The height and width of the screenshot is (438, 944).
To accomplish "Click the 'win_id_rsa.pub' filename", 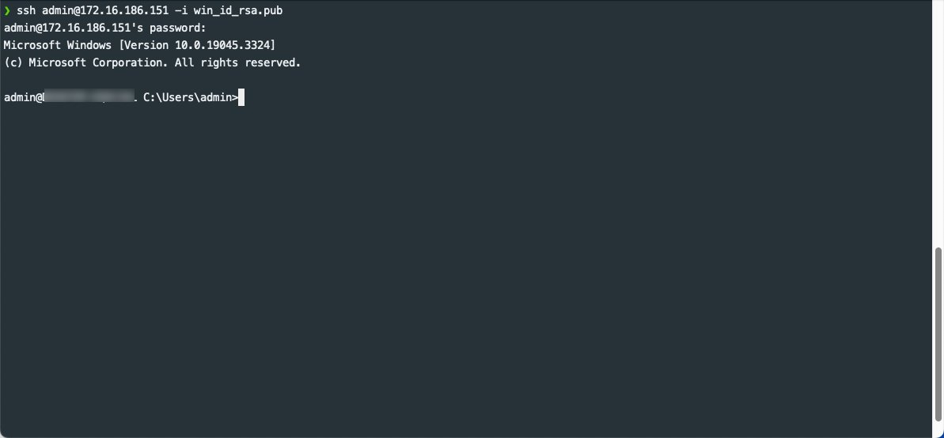I will click(238, 11).
